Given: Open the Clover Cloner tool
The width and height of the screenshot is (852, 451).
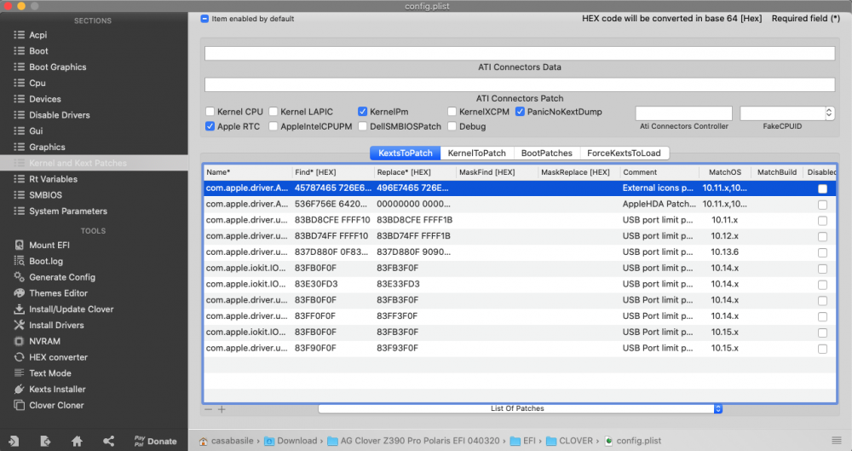Looking at the screenshot, I should pos(56,405).
